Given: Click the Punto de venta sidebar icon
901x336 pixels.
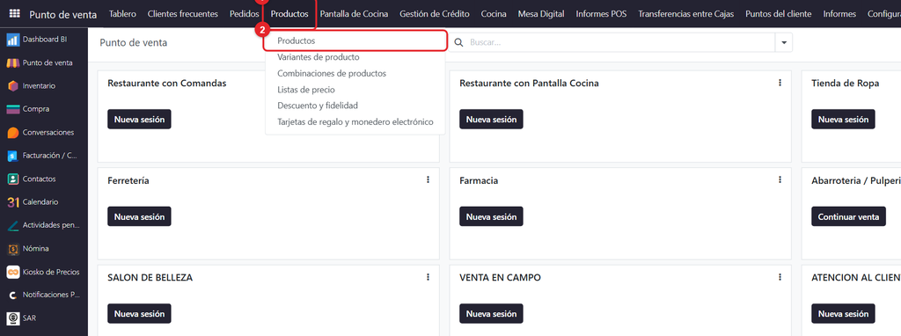Looking at the screenshot, I should tap(13, 62).
